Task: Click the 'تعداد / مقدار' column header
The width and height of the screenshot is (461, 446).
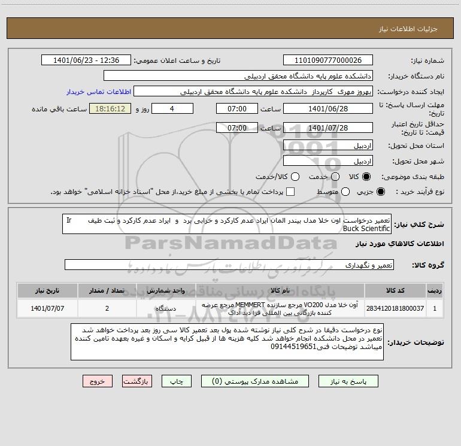Action: click(107, 290)
